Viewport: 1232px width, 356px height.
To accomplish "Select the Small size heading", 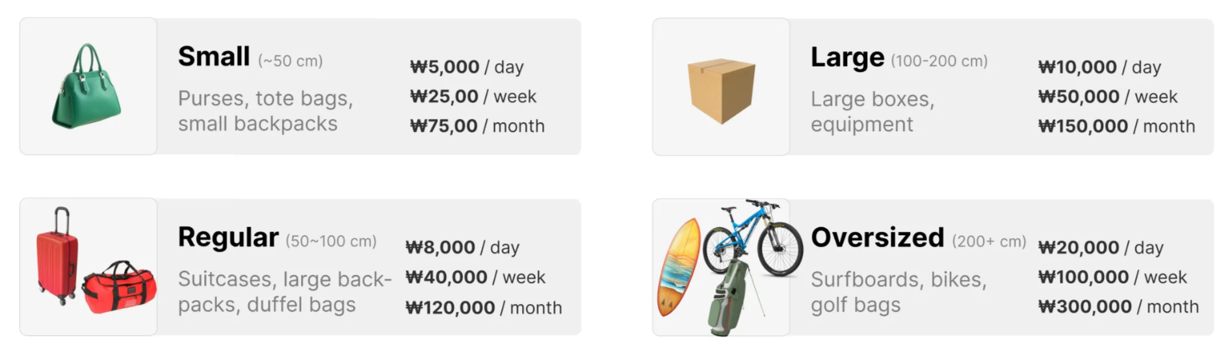I will (x=214, y=57).
